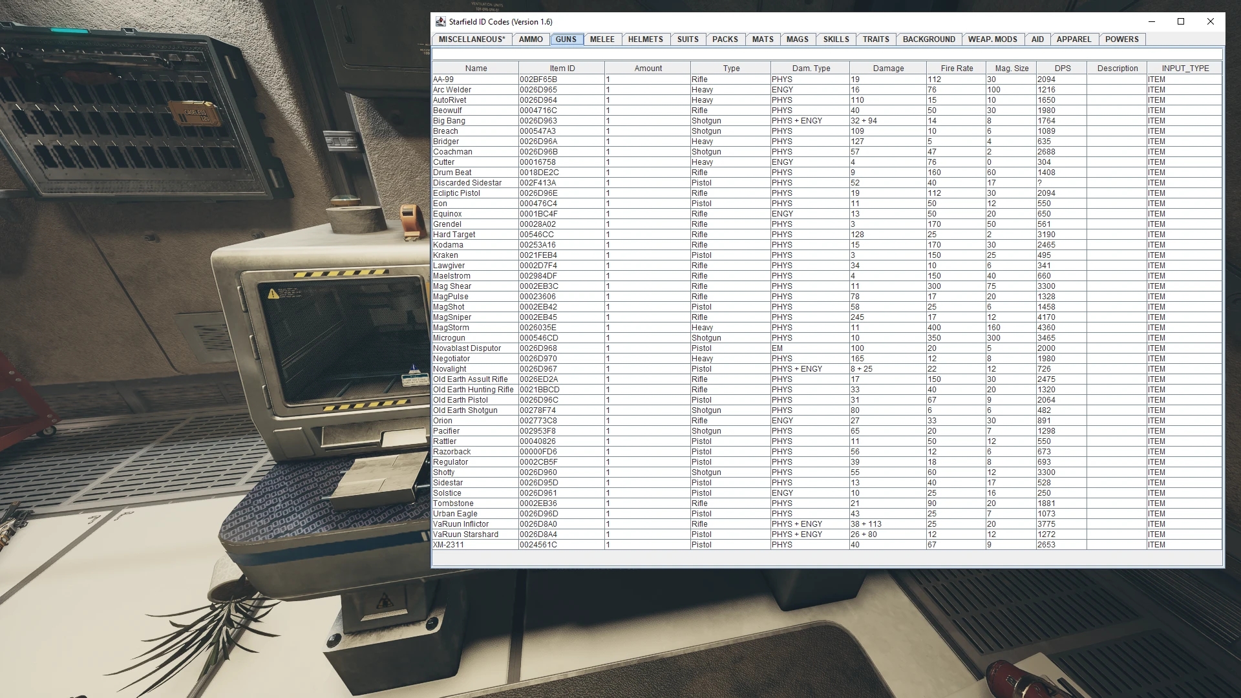
Task: Select the Novablast Disputor row
Action: (827, 348)
